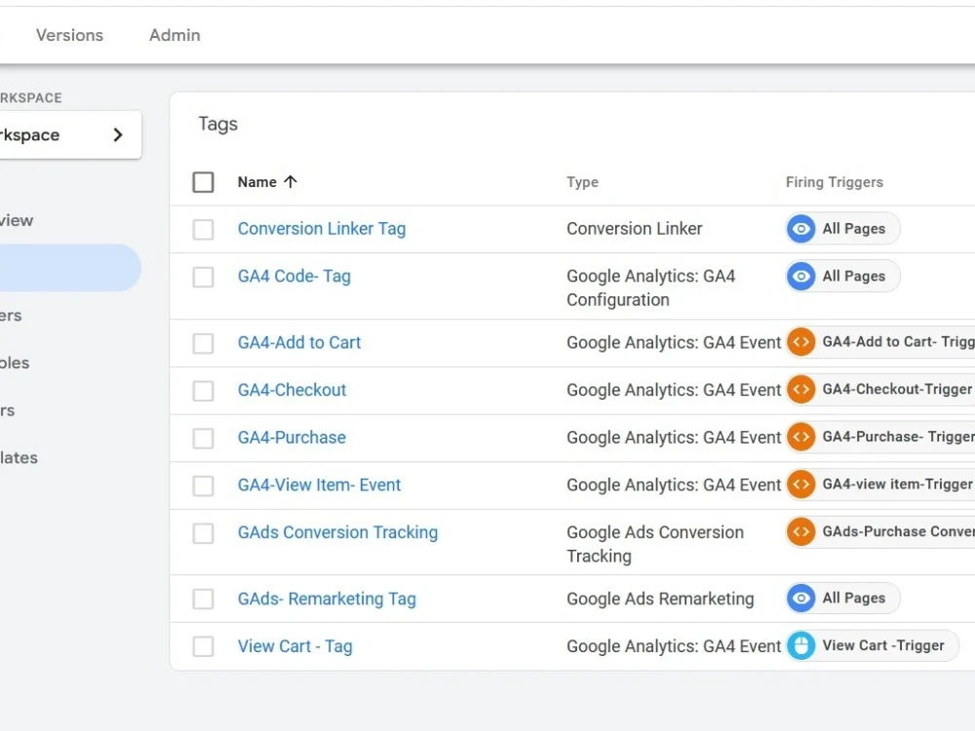
Task: Click the orange code icon beside GA4-Checkout-Trigger
Action: click(x=800, y=390)
